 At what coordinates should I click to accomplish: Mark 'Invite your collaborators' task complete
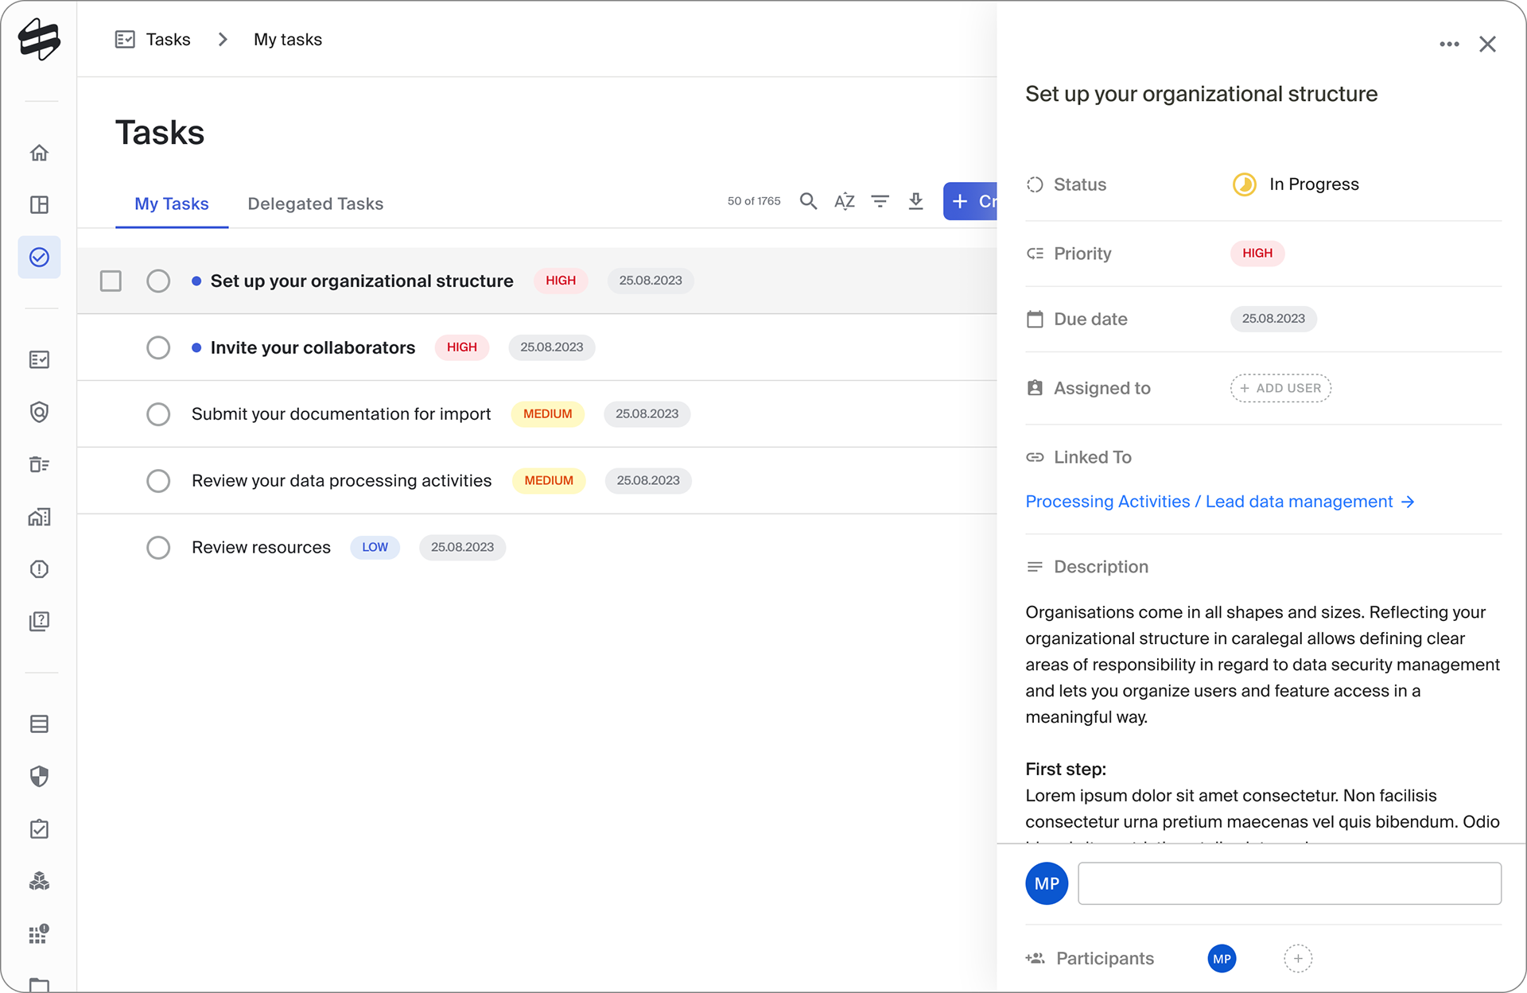click(158, 347)
